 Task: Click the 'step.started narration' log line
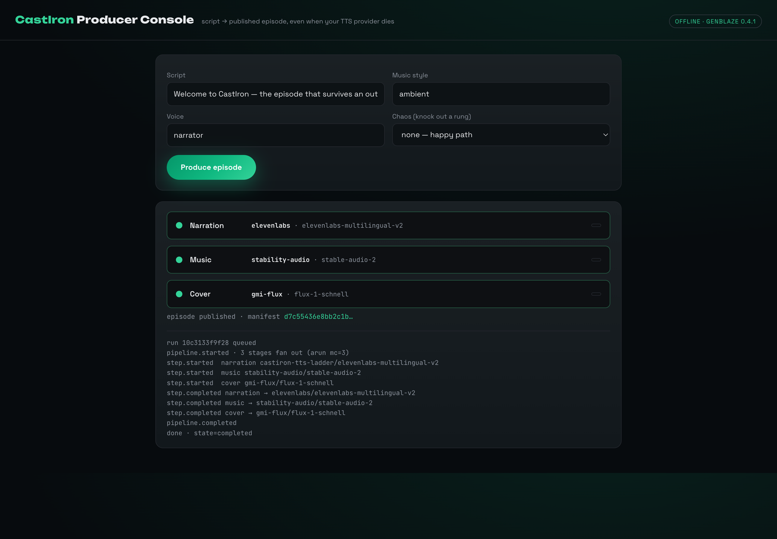[x=303, y=363]
